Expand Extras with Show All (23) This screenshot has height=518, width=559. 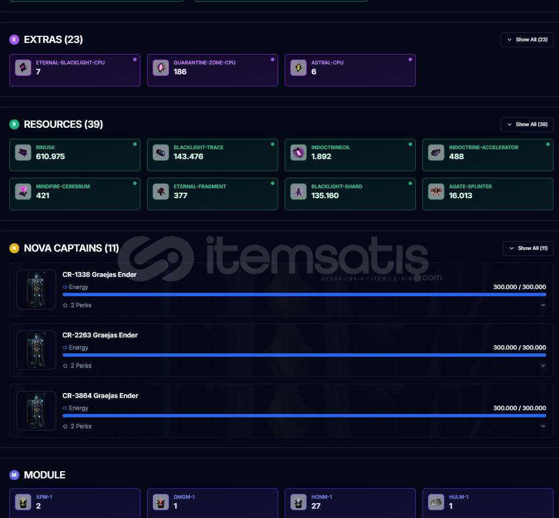(x=527, y=40)
